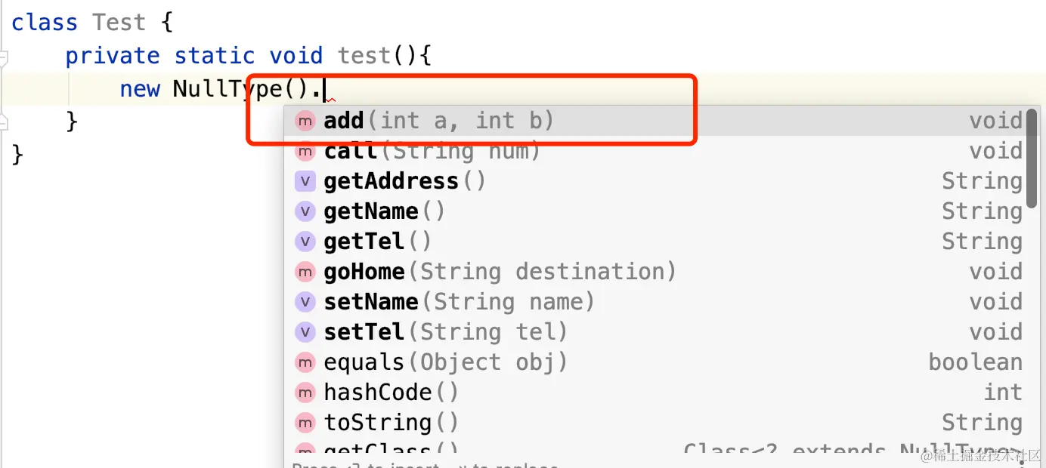Click the square variable icon beside getAddress
Screen dimensions: 1046x468
(x=305, y=181)
